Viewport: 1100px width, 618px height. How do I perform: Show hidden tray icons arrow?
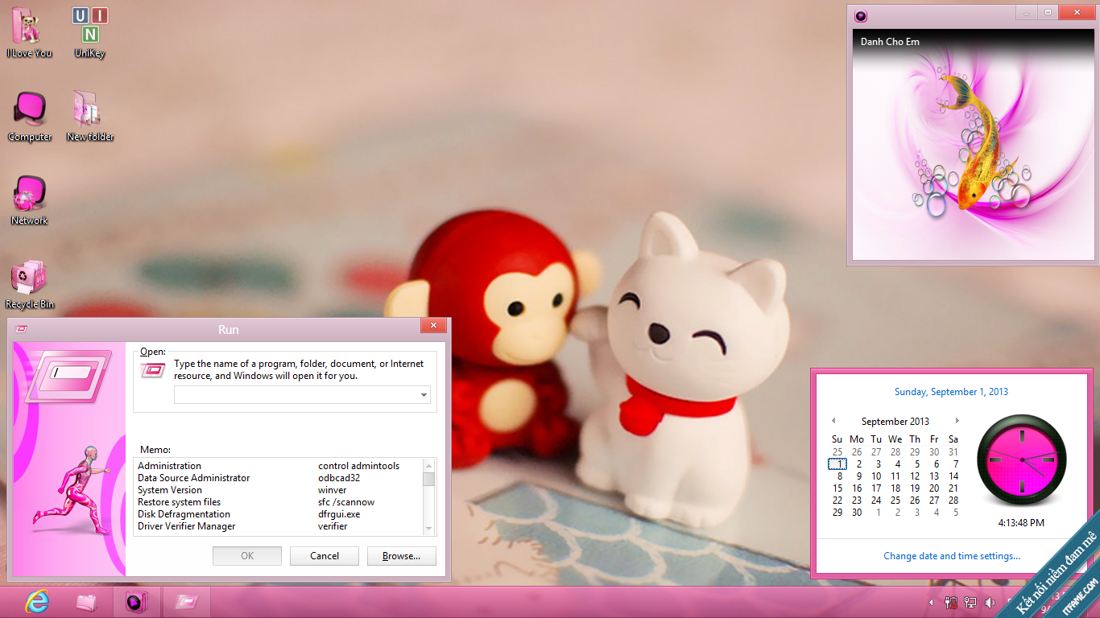click(x=932, y=603)
